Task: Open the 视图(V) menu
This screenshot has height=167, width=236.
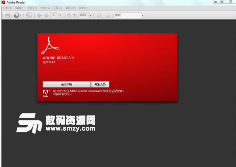Action: 32,8
